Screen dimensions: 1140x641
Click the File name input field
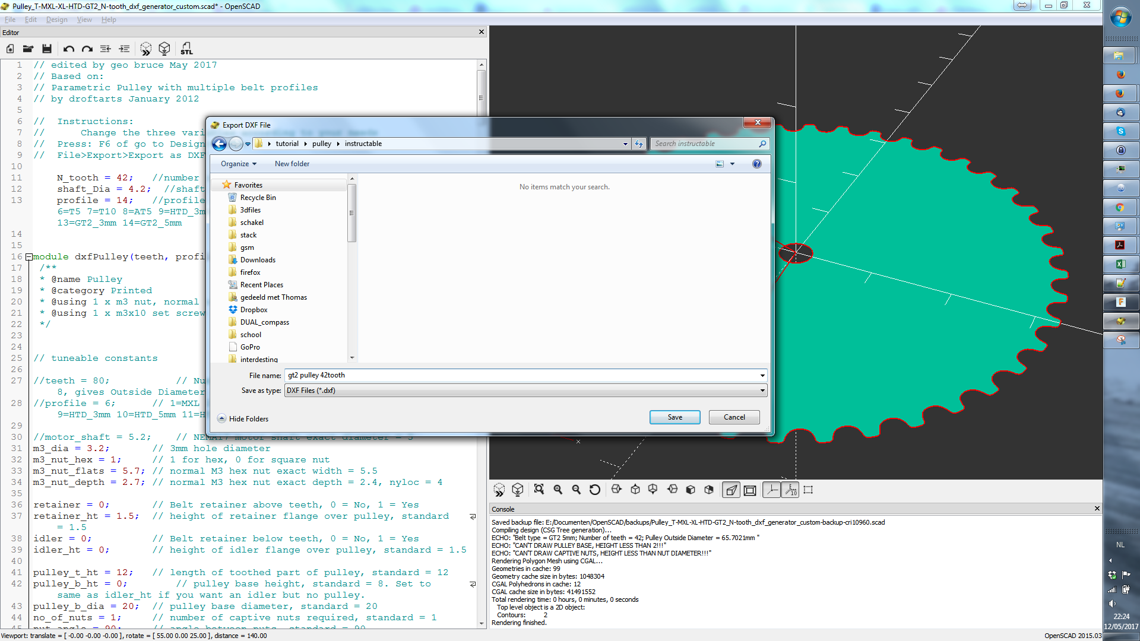521,375
